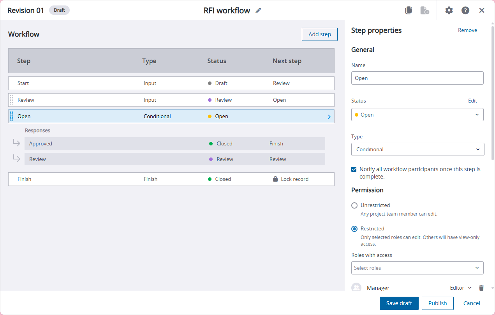Click the copy-to-new-document icon in the header

click(x=425, y=10)
